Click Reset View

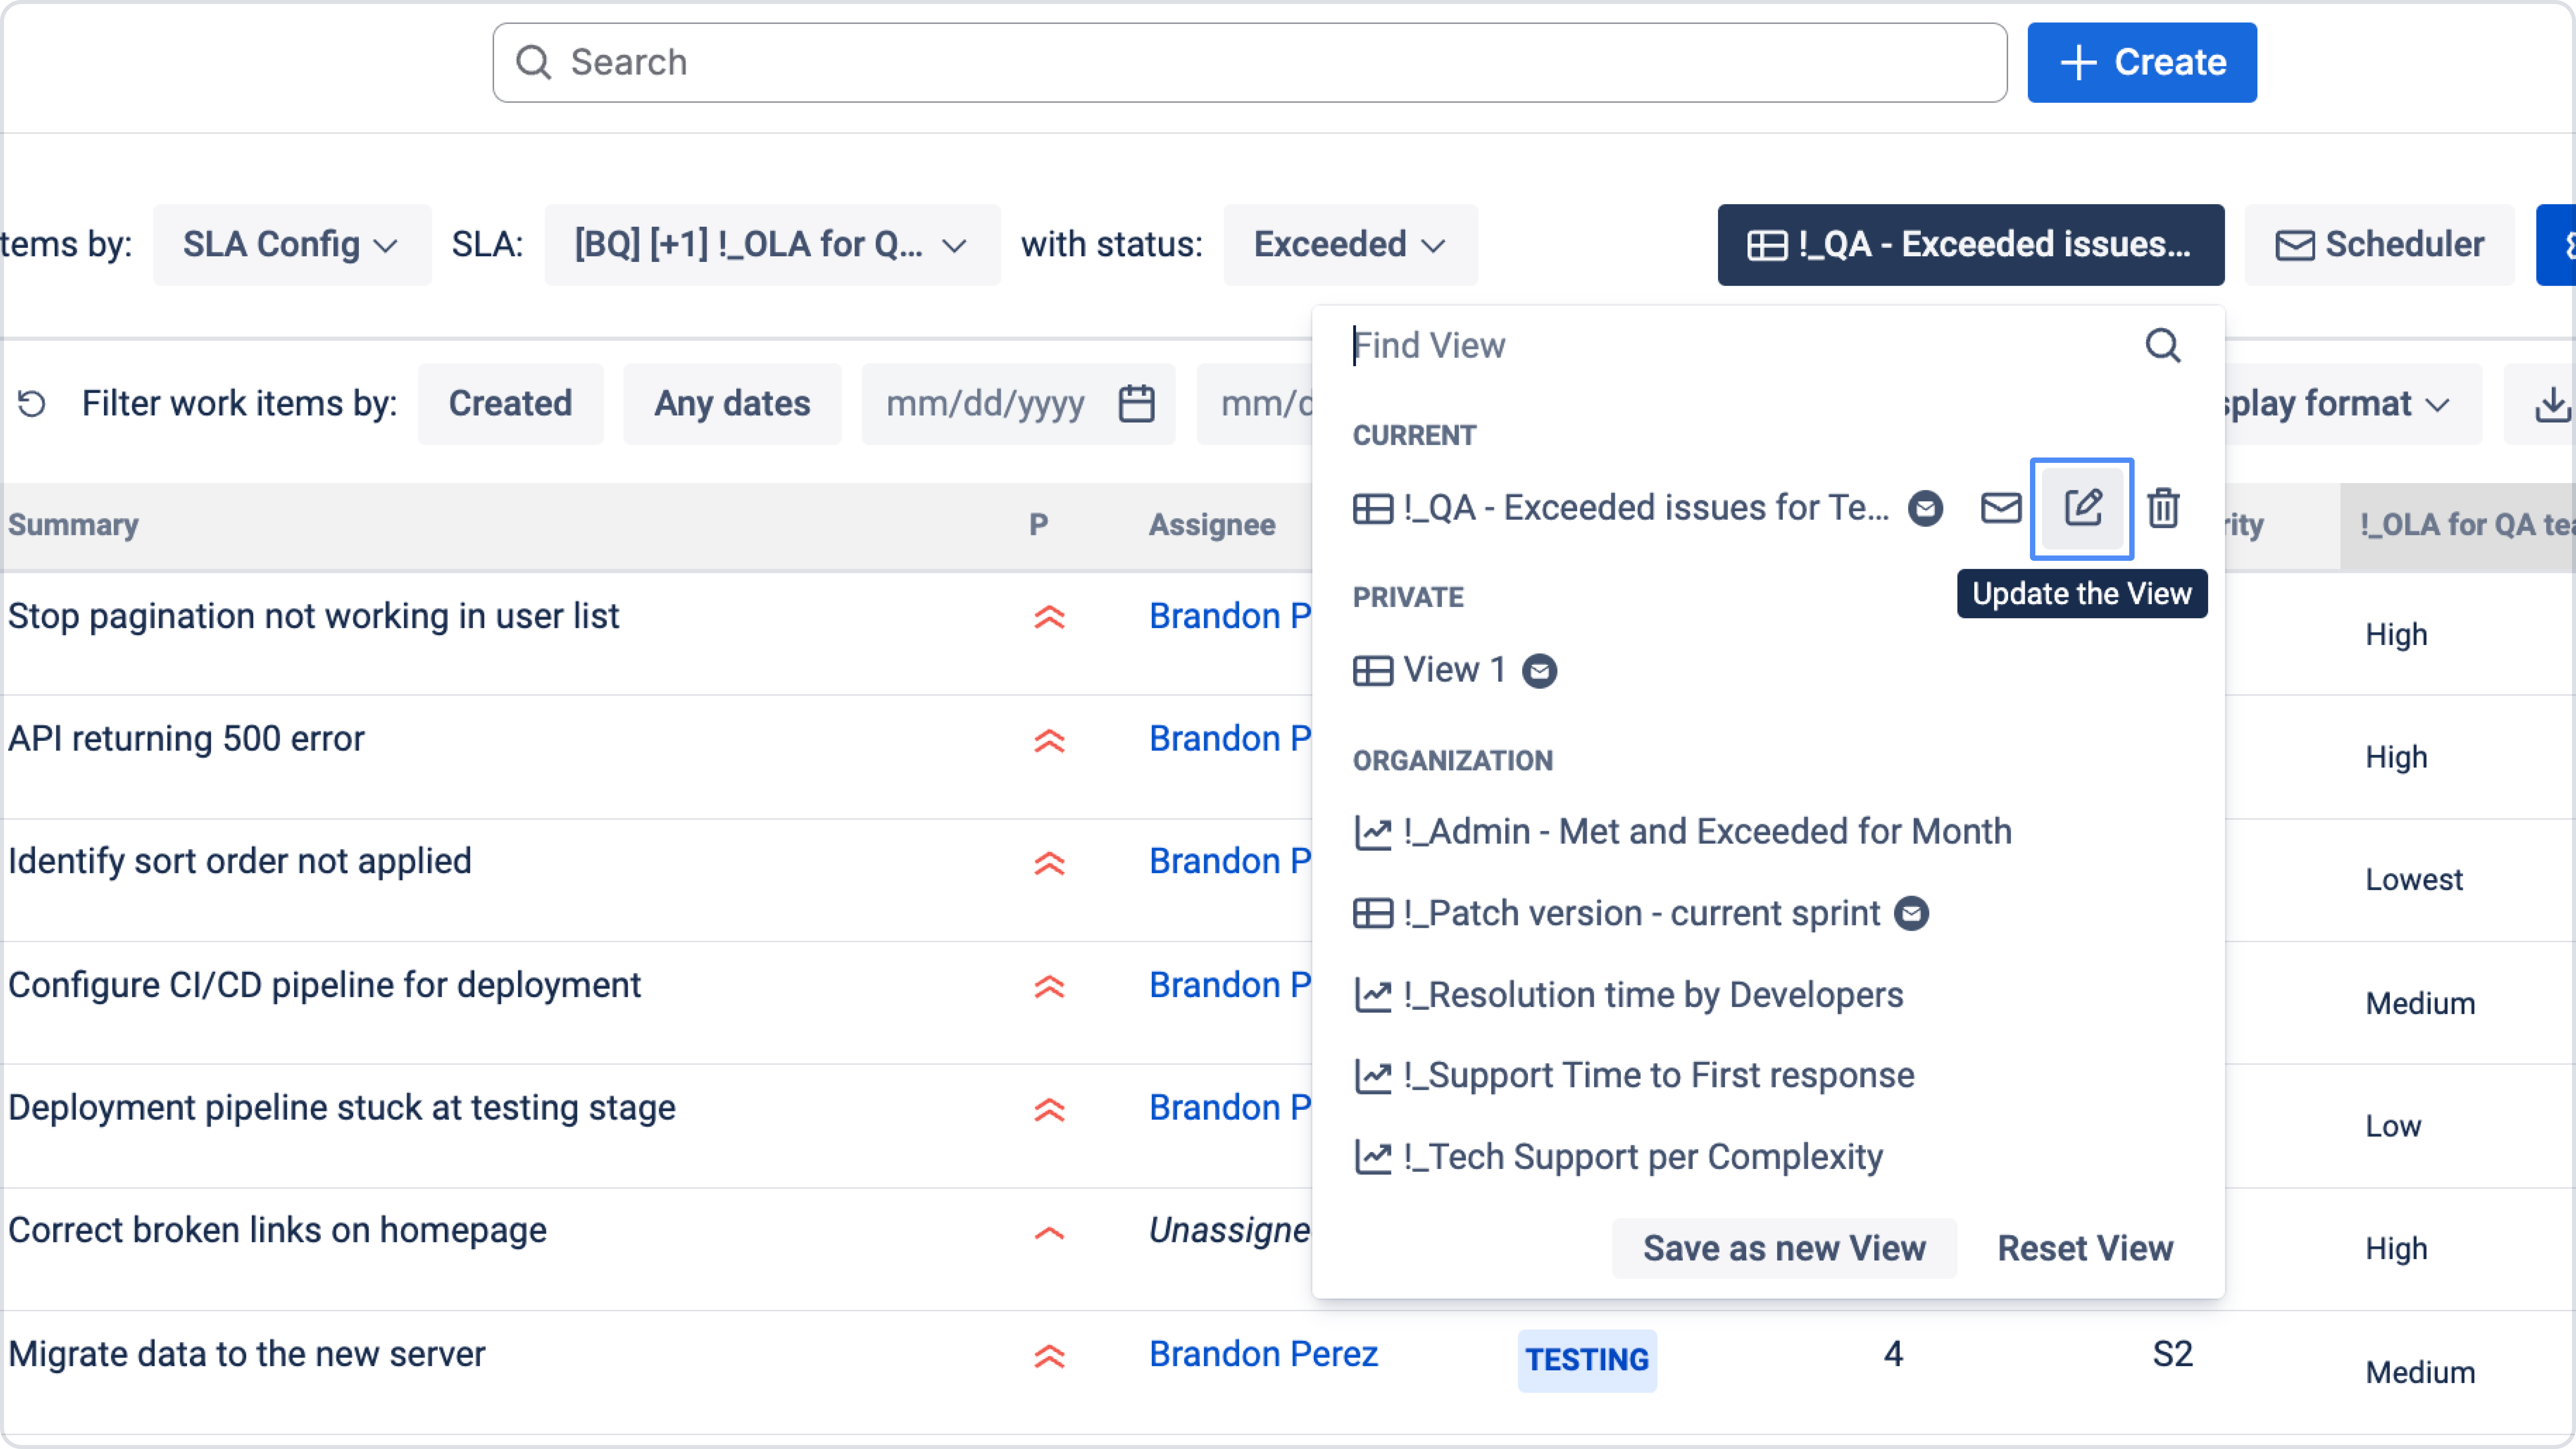coord(2085,1248)
